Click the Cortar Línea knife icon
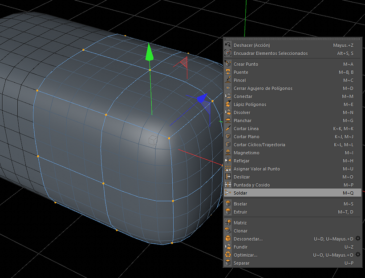 click(x=228, y=129)
